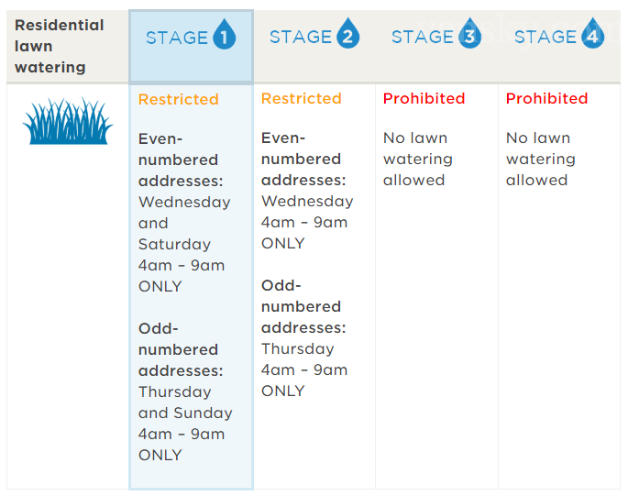Click the red Prohibited label under Stage 4
628x496 pixels.
tap(547, 98)
